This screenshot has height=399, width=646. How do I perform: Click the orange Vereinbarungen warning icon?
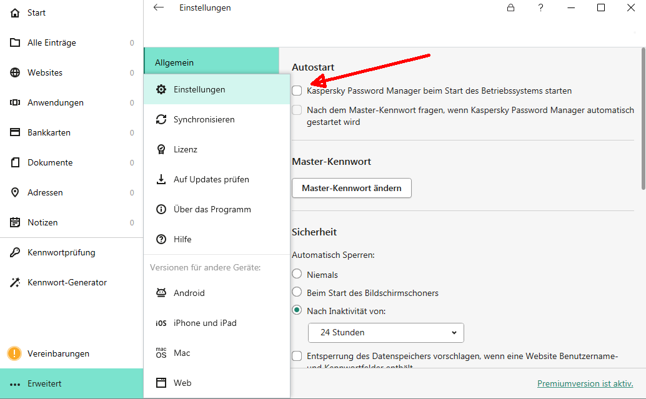click(14, 353)
